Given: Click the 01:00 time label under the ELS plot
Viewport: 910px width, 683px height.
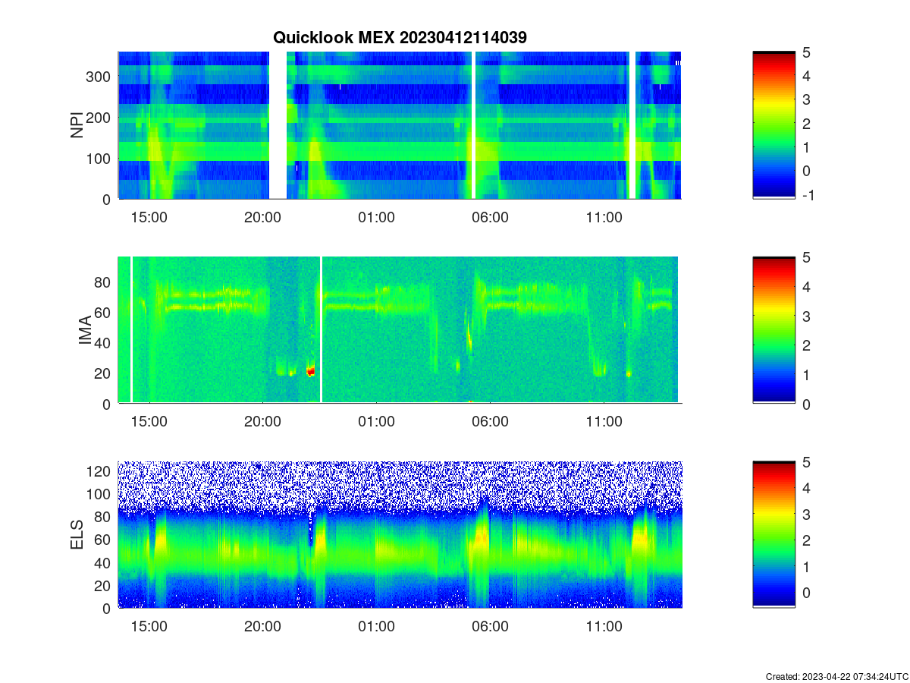Looking at the screenshot, I should [377, 627].
